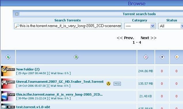
Task: Click the TVEP category icon
Action: point(8,96)
